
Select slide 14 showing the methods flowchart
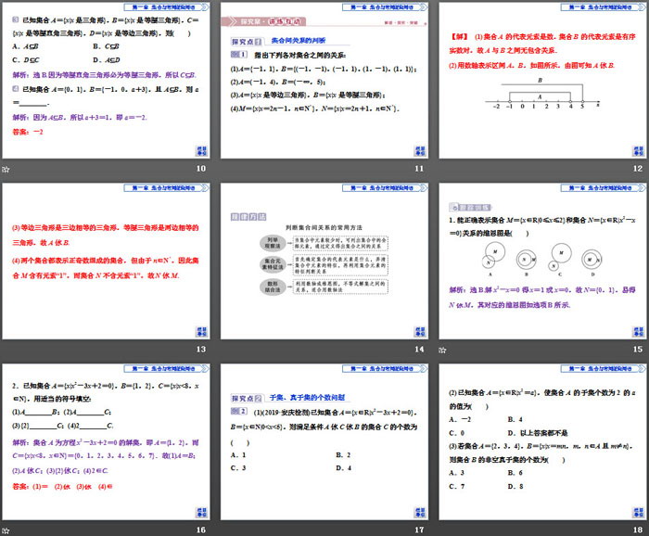324,261
